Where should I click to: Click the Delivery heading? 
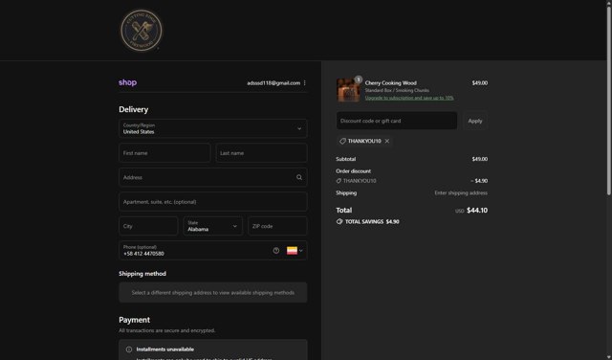(x=134, y=109)
